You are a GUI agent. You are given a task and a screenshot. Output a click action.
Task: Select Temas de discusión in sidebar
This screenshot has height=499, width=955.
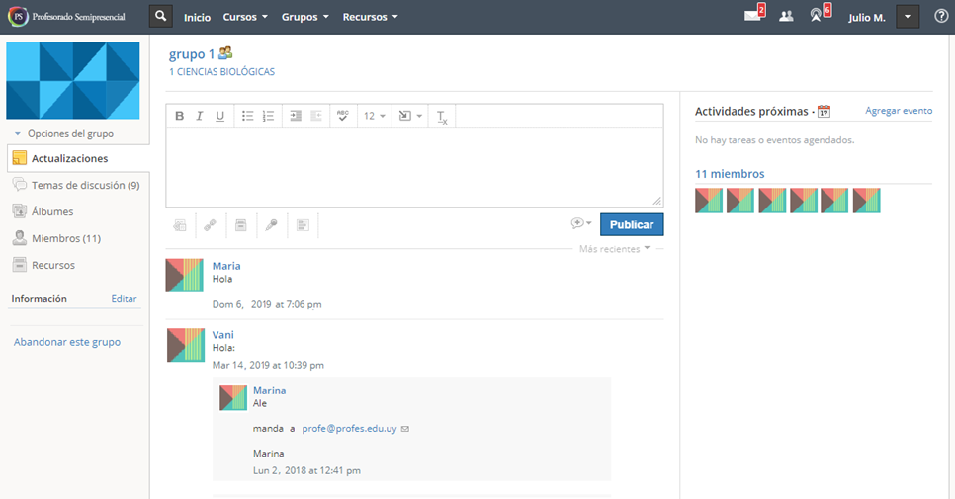tap(84, 185)
